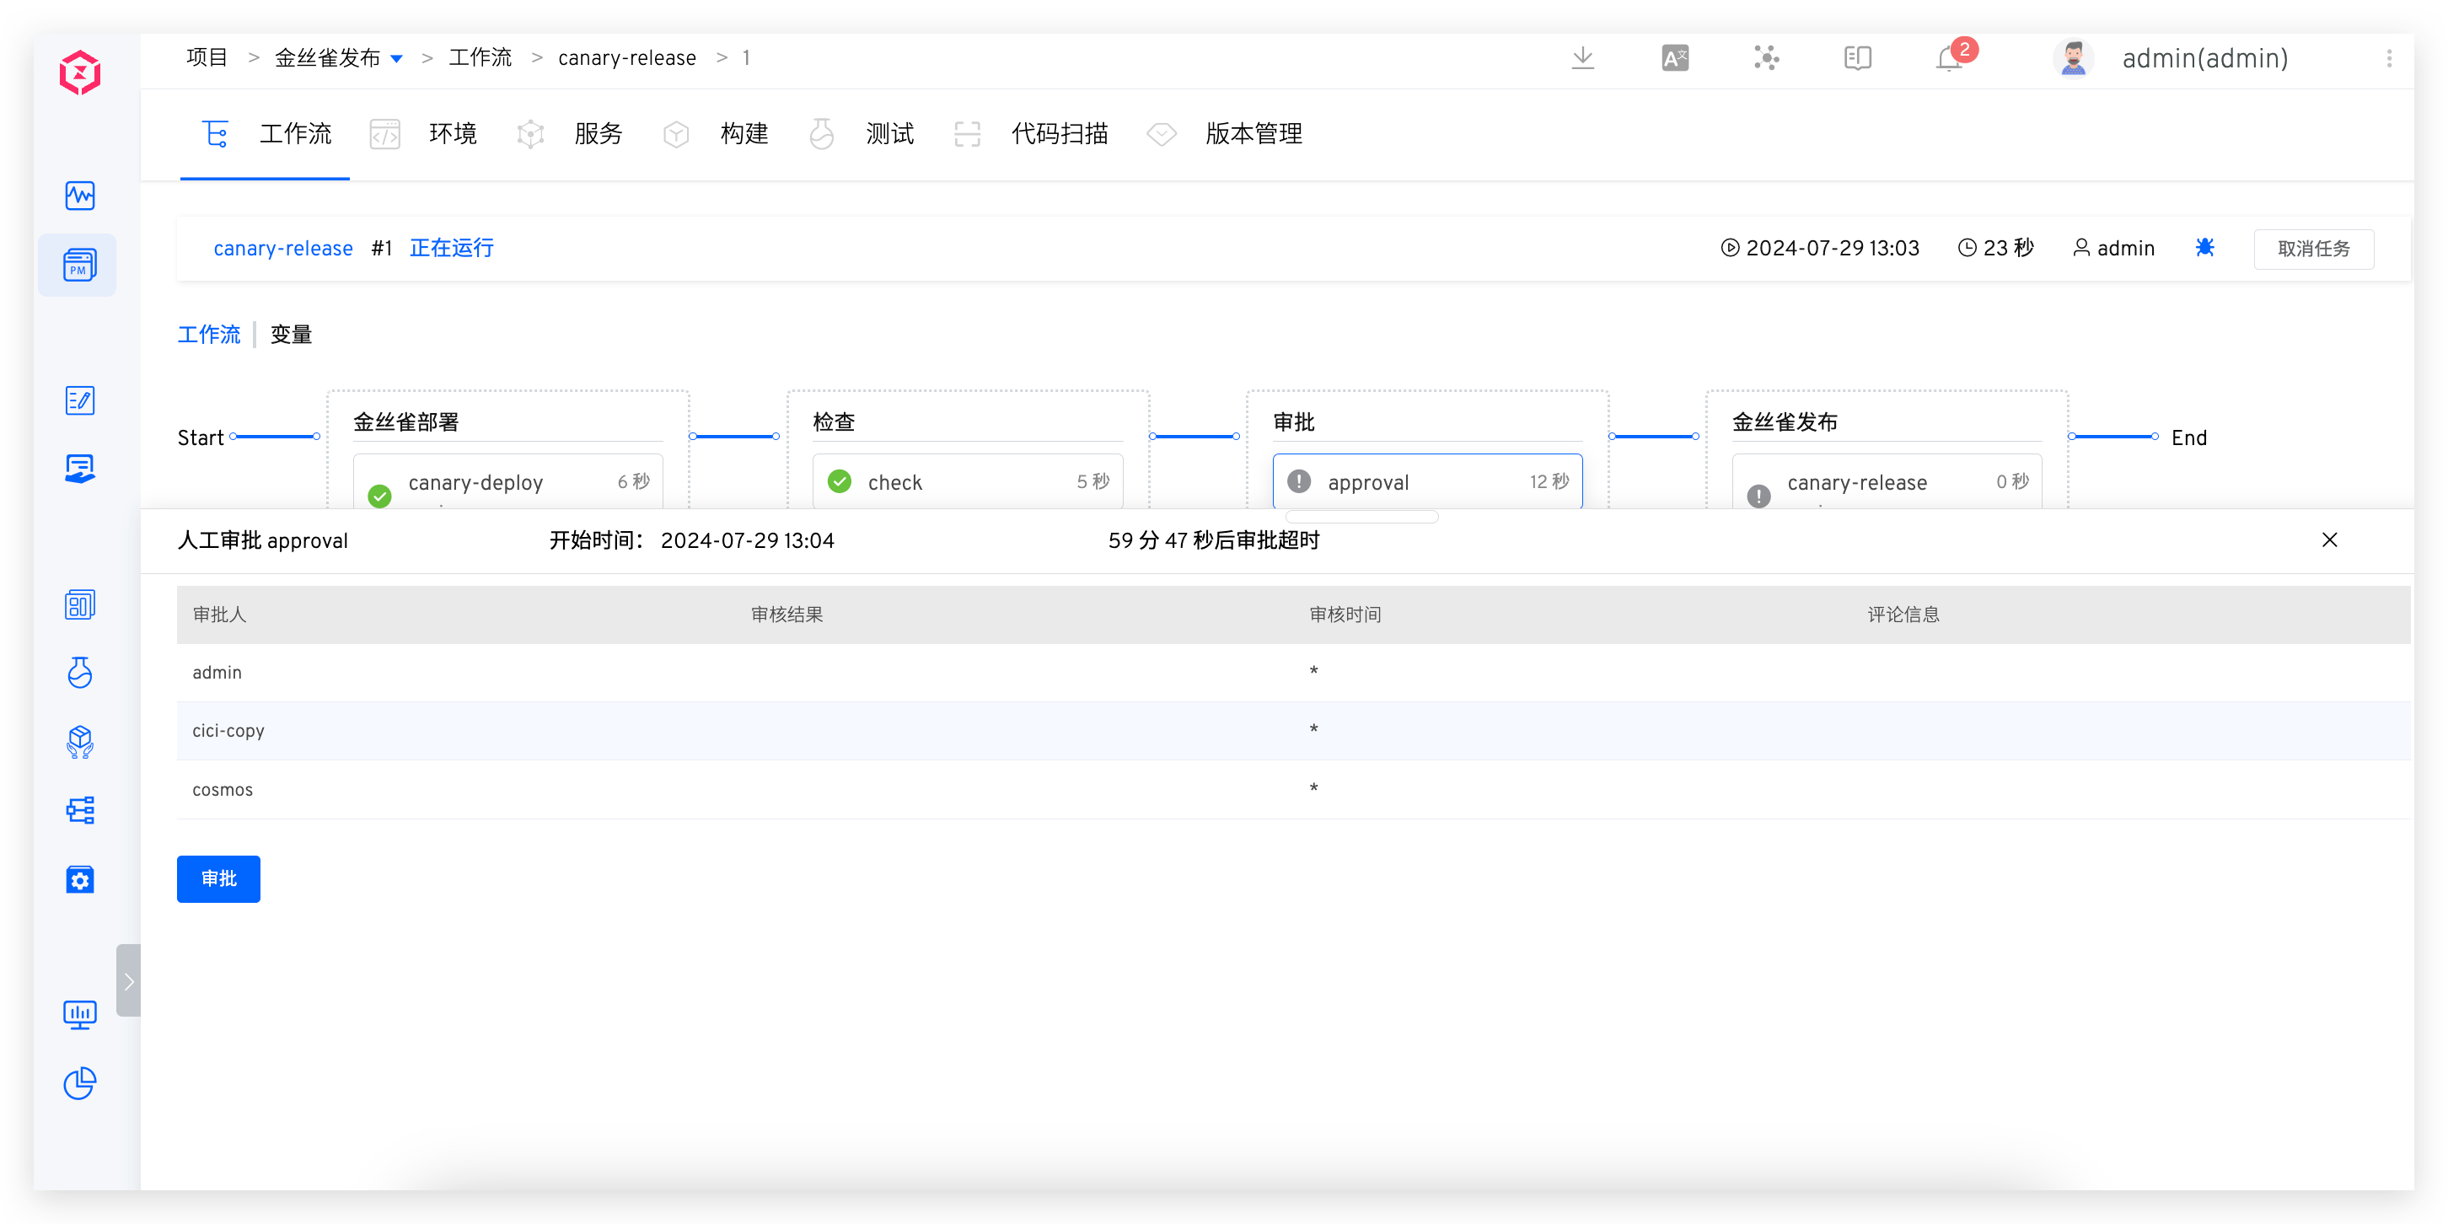Image resolution: width=2448 pixels, height=1224 pixels.
Task: Select the 工作流 sub-tab
Action: [209, 335]
